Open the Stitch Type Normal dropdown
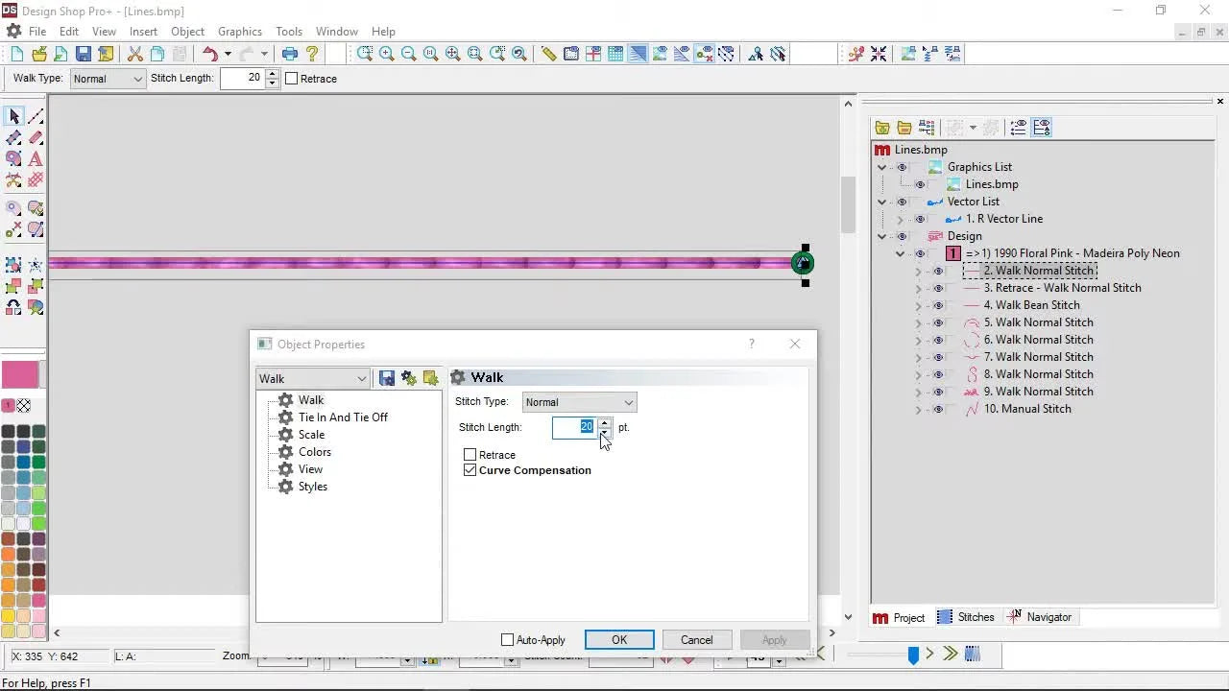 (x=579, y=402)
